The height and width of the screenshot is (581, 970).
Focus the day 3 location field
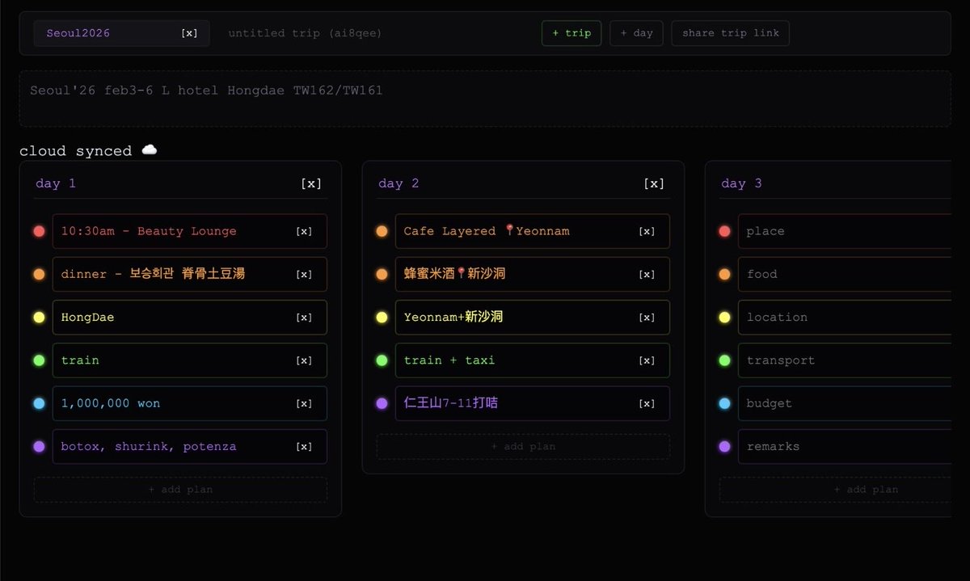[x=845, y=318]
